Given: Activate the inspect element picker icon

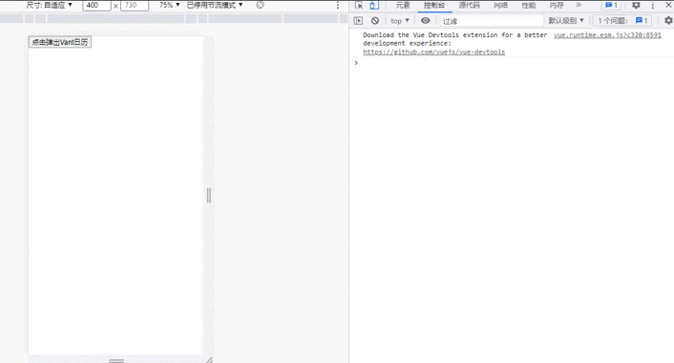Looking at the screenshot, I should 359,5.
